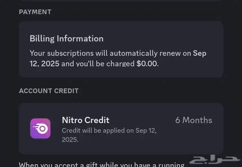Tap the bold Sep renewal date text
The image size is (242, 167).
199,53
